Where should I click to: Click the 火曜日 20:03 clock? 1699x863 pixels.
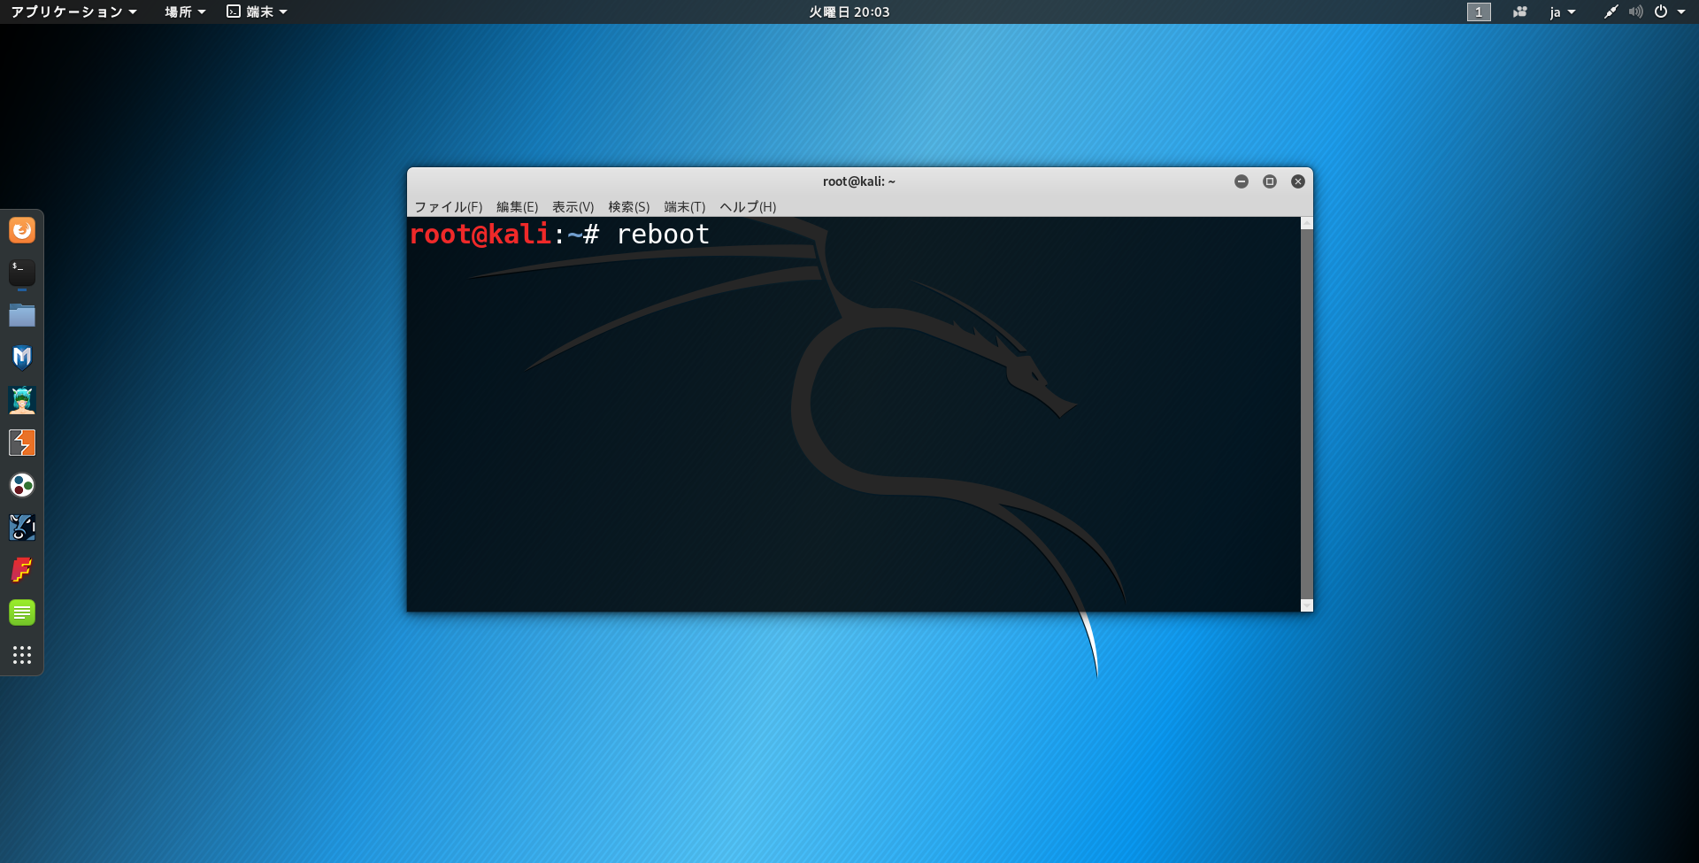(x=849, y=12)
